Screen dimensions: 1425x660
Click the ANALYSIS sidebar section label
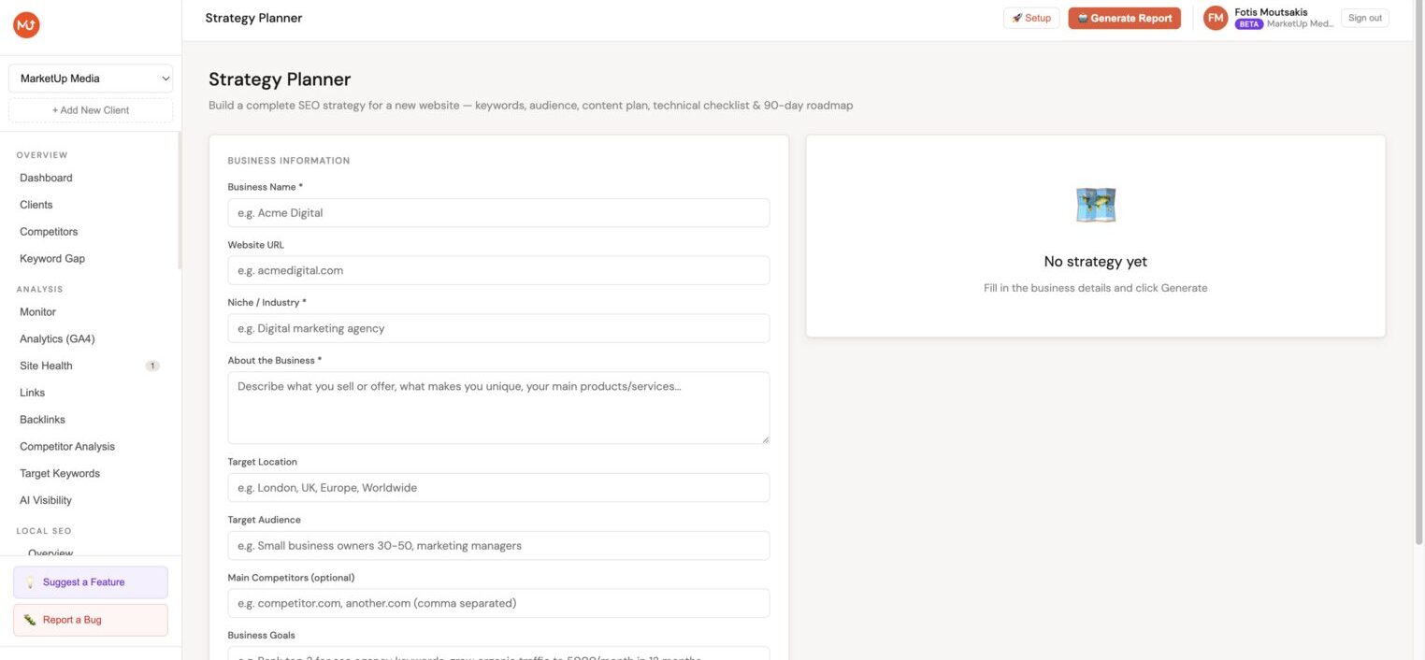click(x=40, y=290)
